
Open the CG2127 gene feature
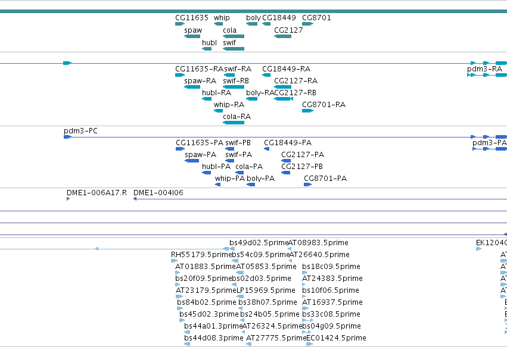(x=282, y=36)
